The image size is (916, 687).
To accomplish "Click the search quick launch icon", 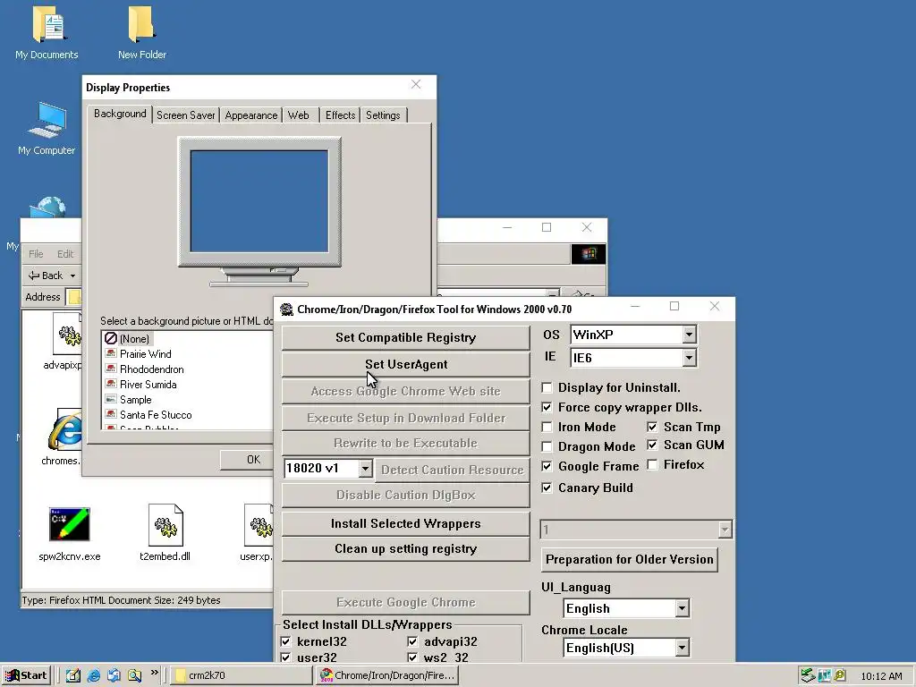I will tap(134, 675).
